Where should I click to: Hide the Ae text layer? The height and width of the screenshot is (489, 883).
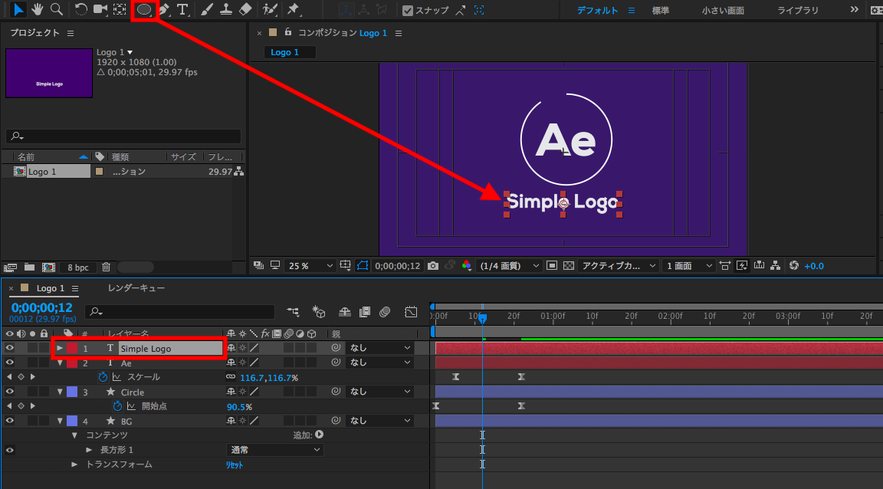(x=9, y=363)
